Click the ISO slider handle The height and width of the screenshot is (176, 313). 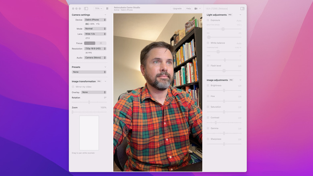coord(209,37)
